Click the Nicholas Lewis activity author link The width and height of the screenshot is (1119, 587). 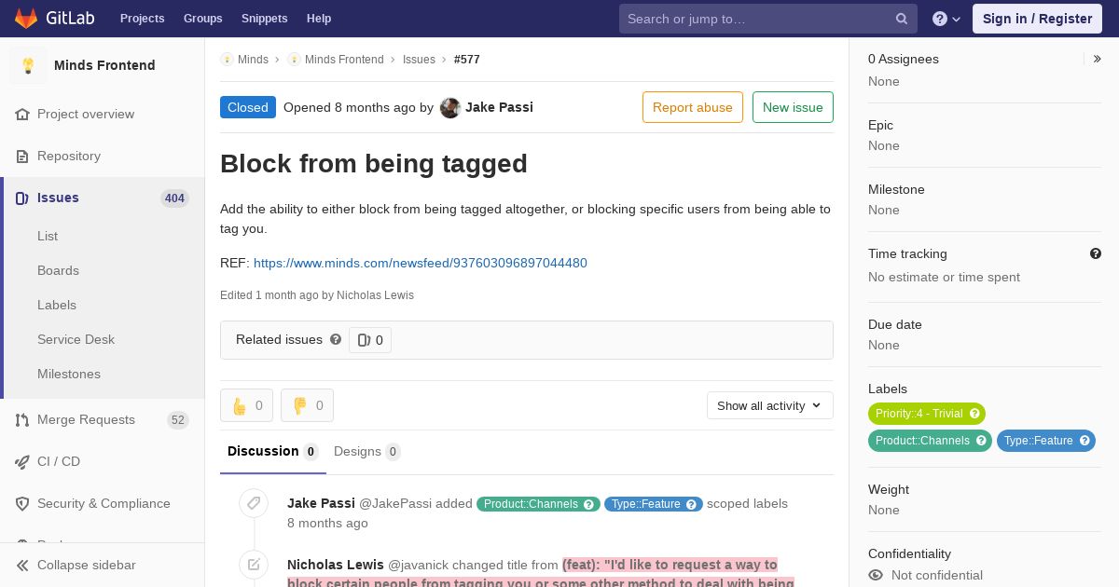click(x=336, y=565)
